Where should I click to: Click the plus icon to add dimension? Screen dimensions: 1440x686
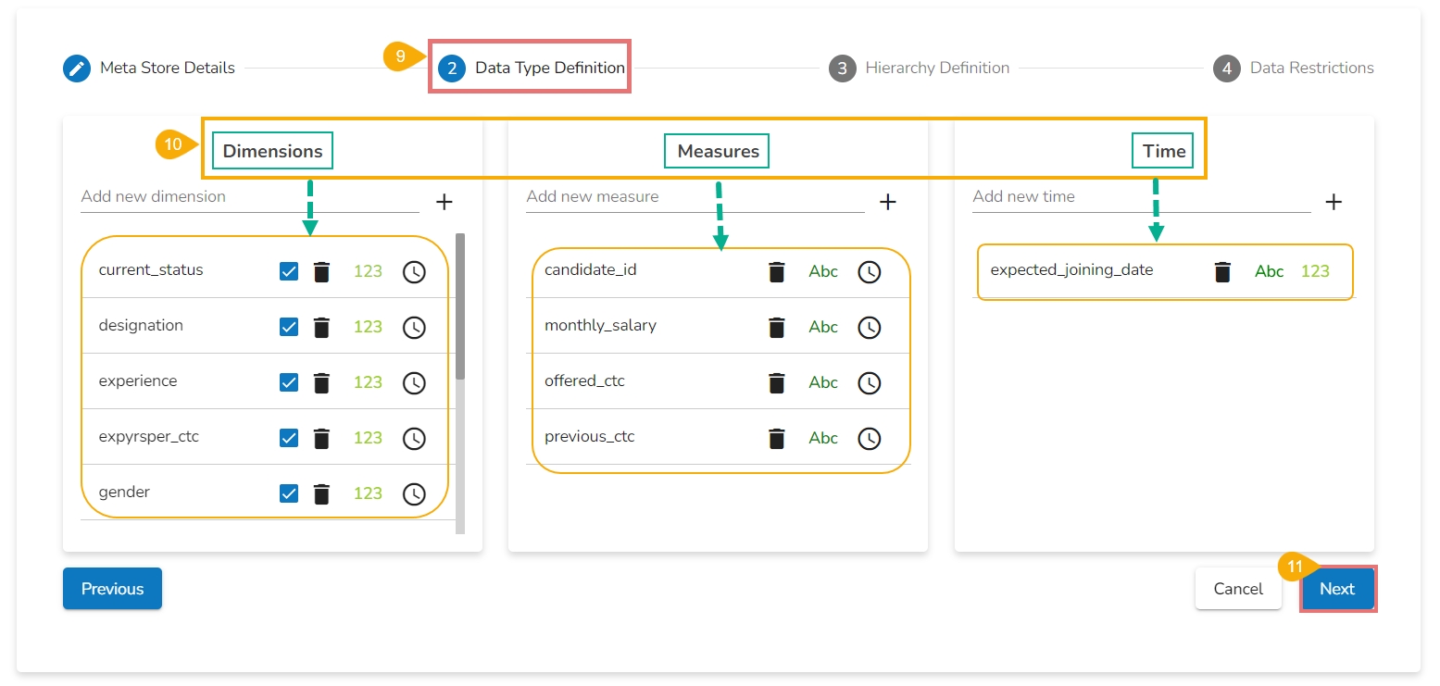point(444,202)
